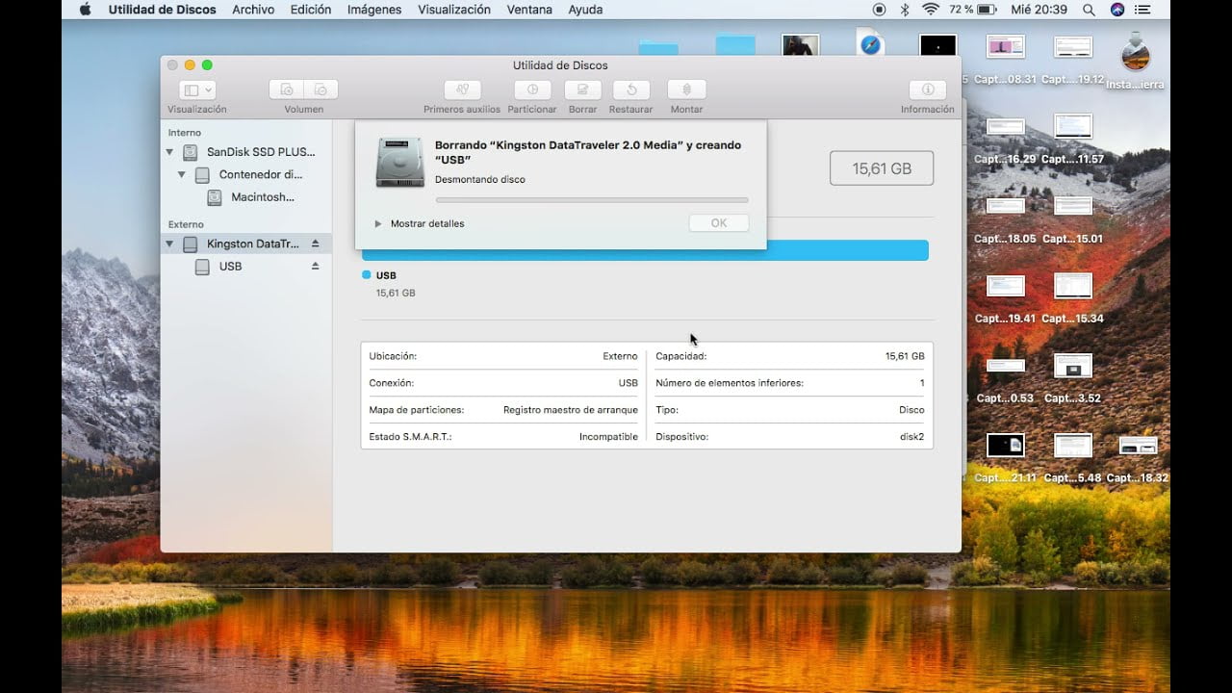This screenshot has height=693, width=1232.
Task: Launch Siri from menu bar
Action: pos(1117,10)
